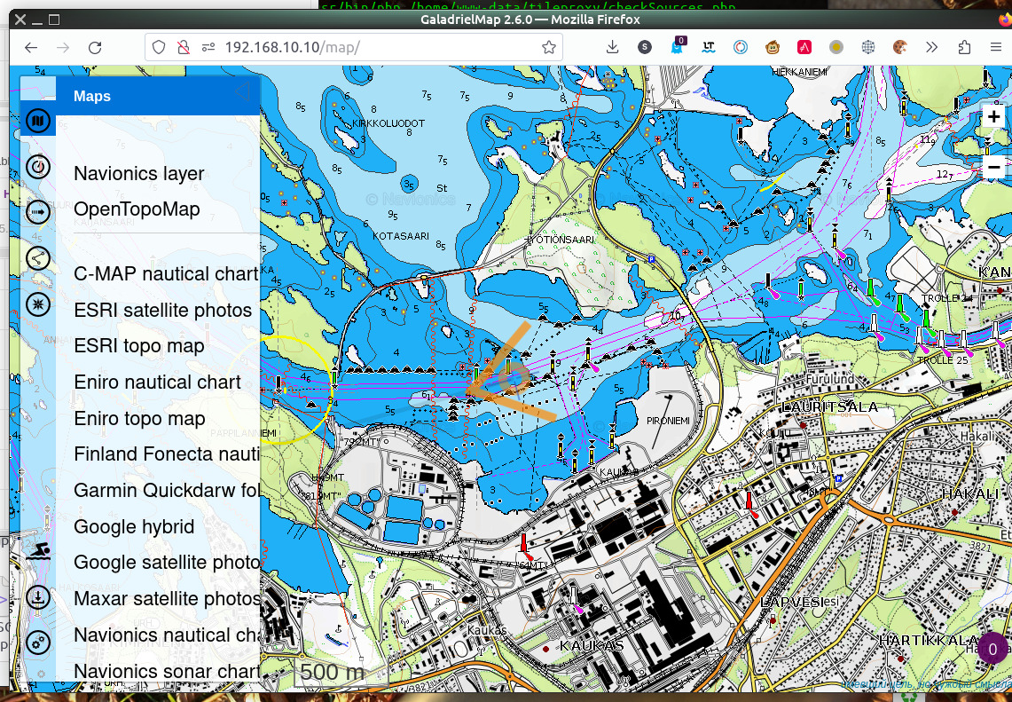
Task: Choose Google satellite photos map
Action: (x=167, y=562)
